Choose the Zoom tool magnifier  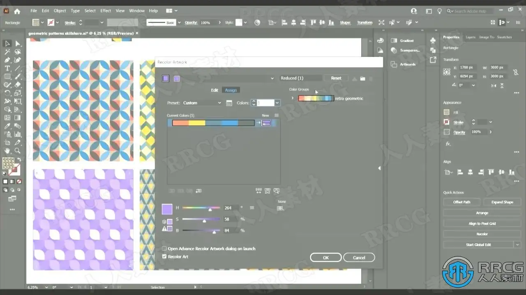(18, 150)
